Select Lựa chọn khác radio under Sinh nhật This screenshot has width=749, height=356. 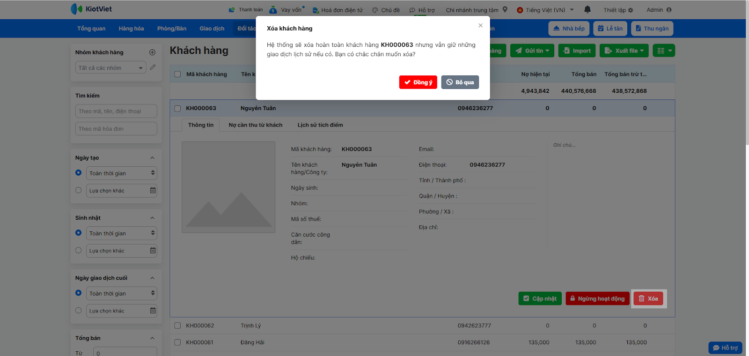[x=79, y=251]
